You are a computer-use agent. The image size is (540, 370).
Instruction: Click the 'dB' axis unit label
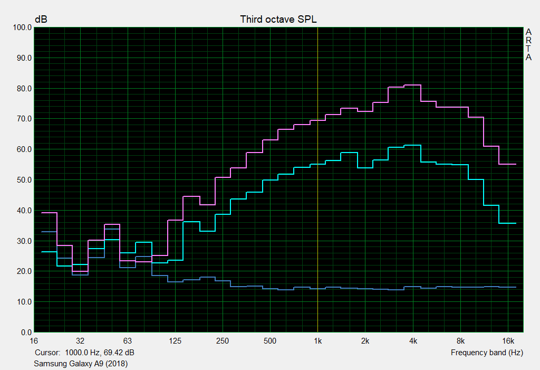(41, 20)
